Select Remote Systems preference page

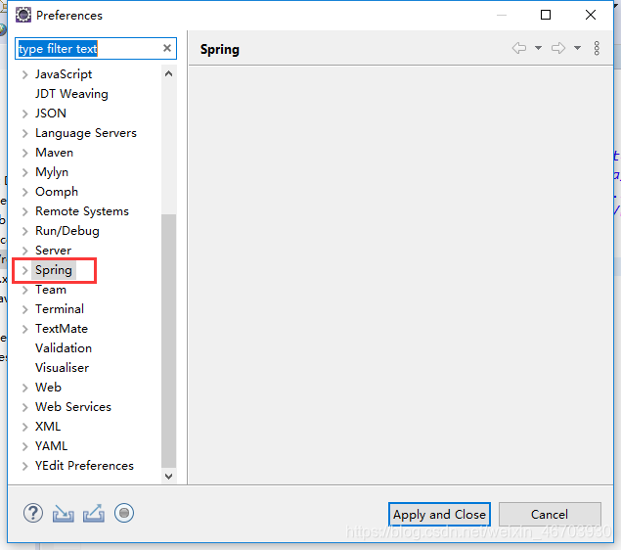click(x=82, y=211)
